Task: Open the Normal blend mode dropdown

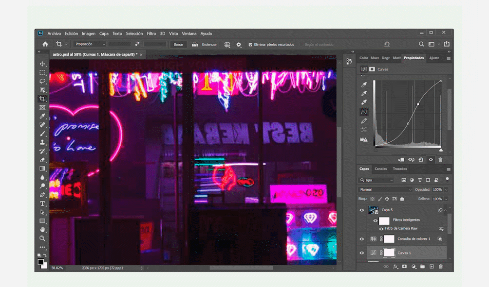Action: [x=385, y=189]
